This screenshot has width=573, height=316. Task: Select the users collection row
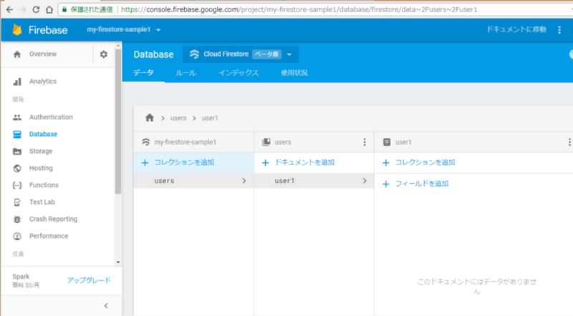click(x=193, y=181)
